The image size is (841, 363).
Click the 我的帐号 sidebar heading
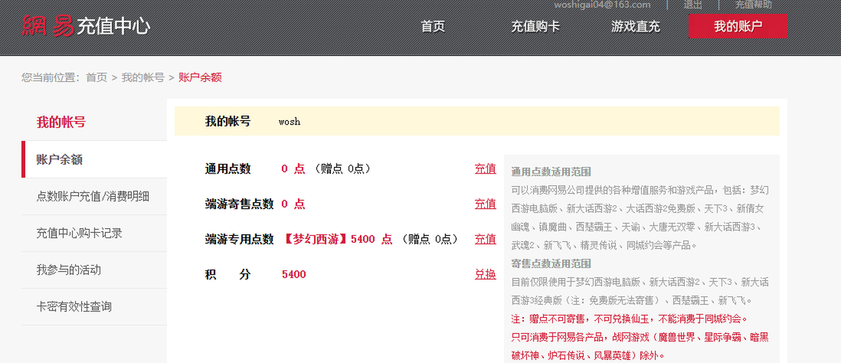61,122
